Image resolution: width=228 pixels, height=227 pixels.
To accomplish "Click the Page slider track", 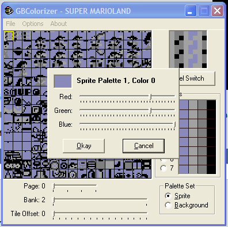I will pos(75,186).
